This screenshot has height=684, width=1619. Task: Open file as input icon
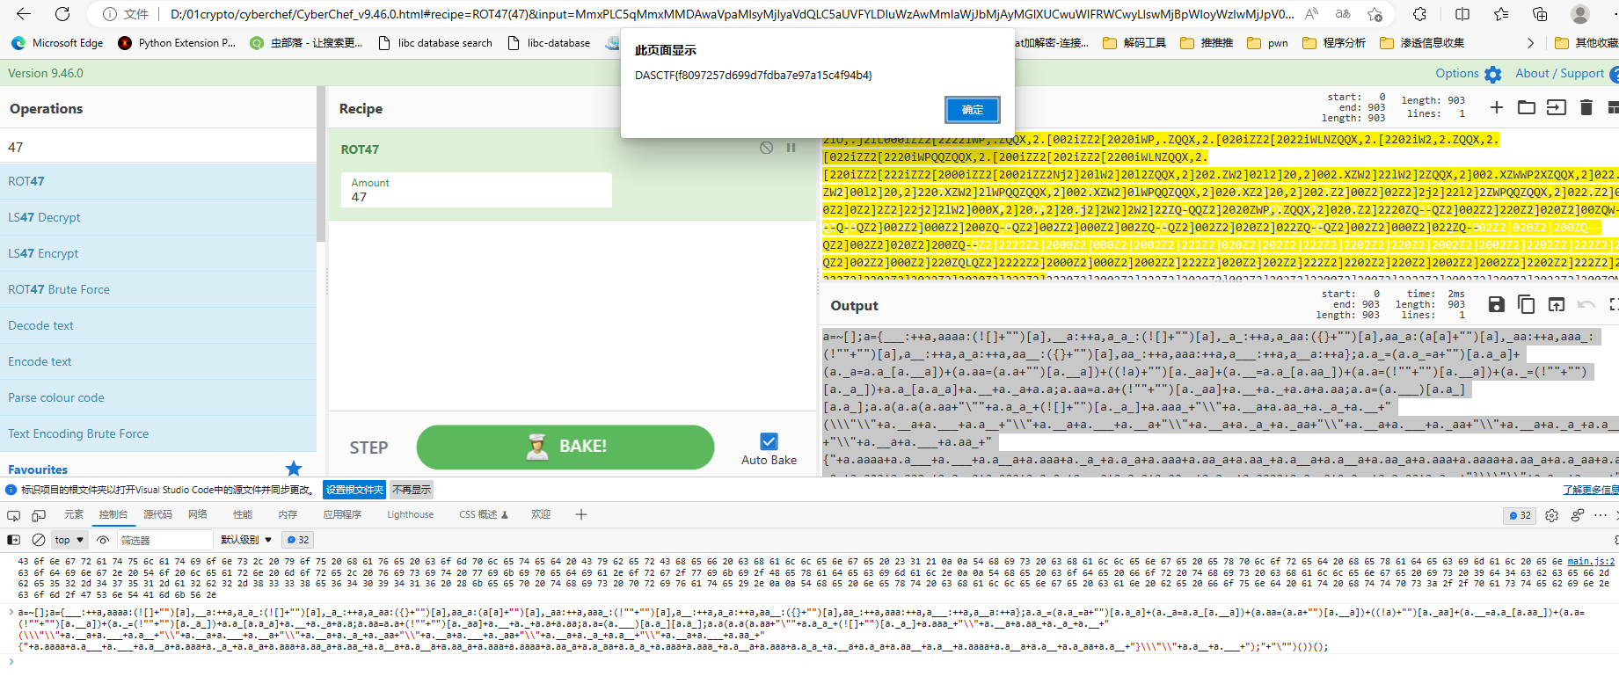1556,107
